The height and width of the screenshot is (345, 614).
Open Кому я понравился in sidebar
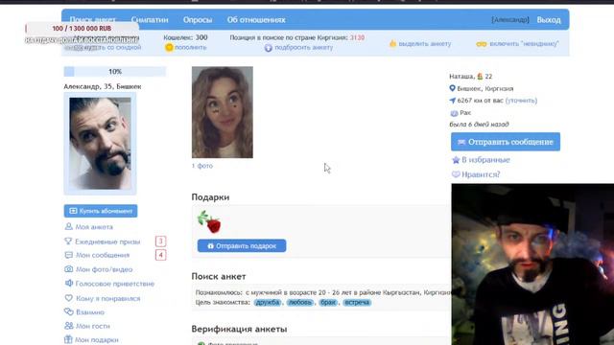coord(107,298)
